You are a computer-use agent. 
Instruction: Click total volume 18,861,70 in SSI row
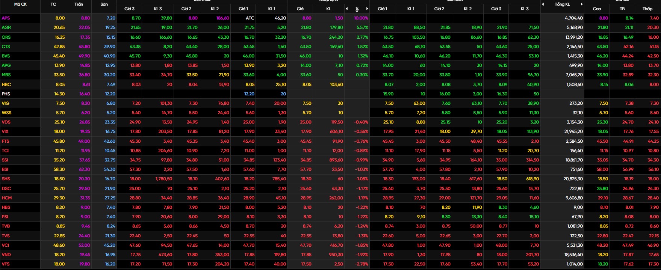573,160
